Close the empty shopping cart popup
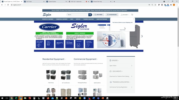 (x=133, y=19)
